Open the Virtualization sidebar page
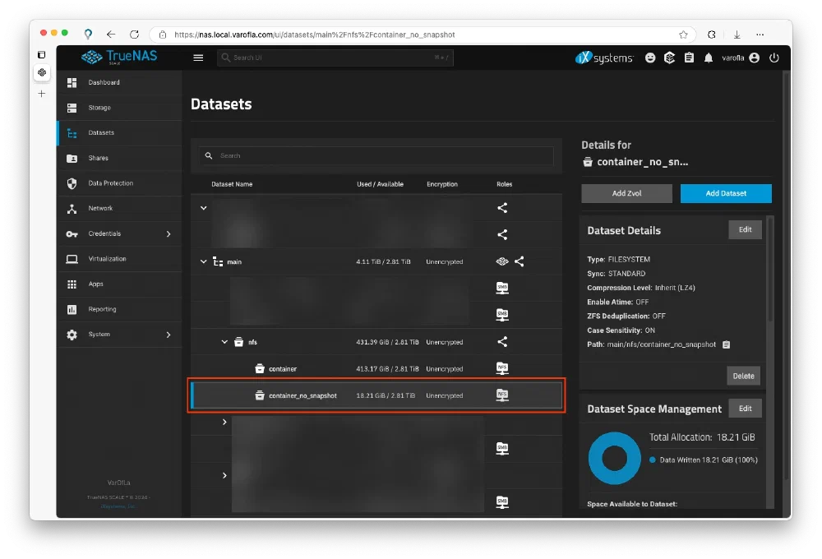Viewport: 822px width, 559px height. tap(107, 259)
